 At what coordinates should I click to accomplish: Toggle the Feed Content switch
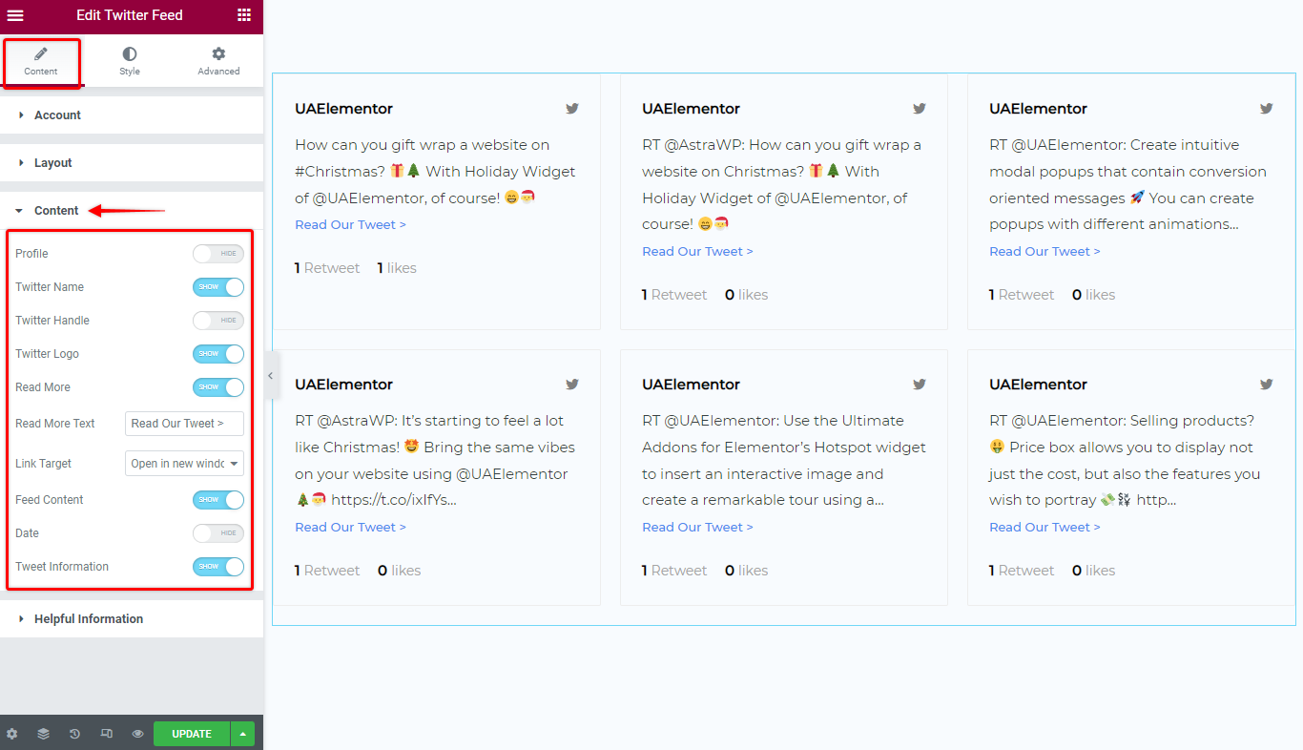click(x=218, y=500)
